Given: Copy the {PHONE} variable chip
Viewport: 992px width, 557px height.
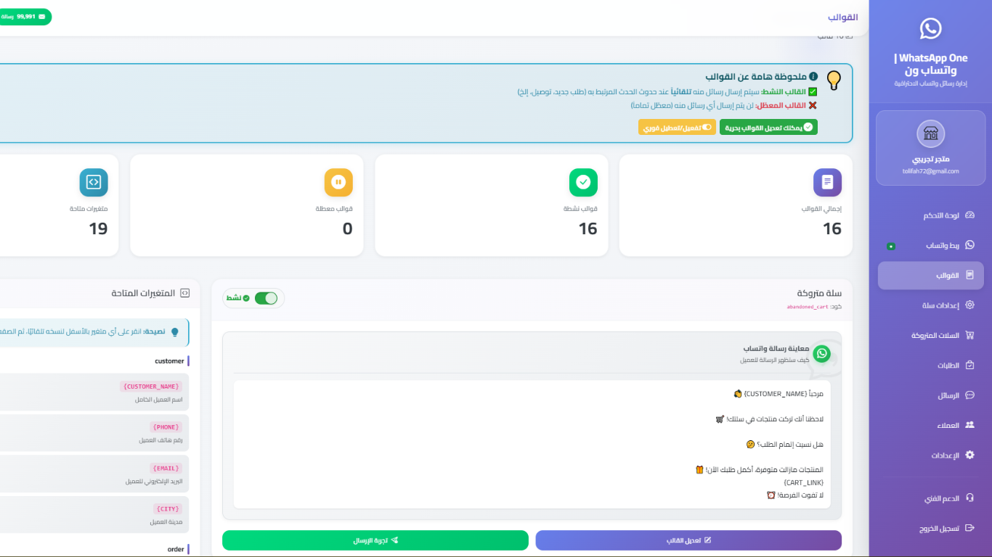Looking at the screenshot, I should click(166, 427).
